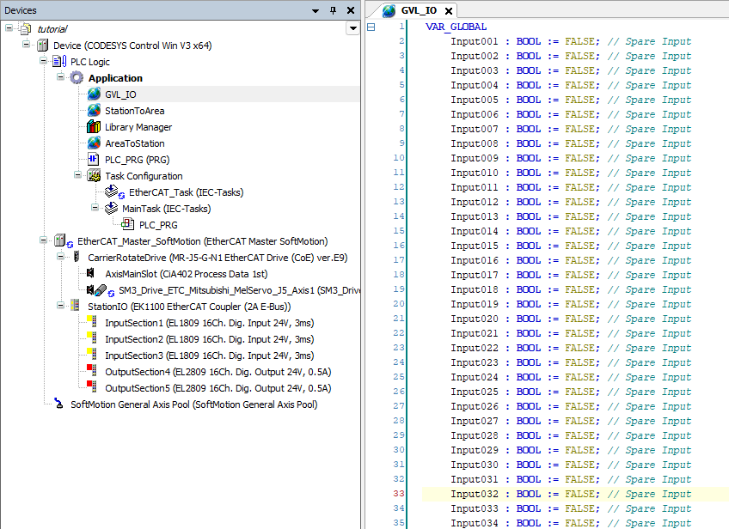Click the CarrierRotateDrive device icon
Image resolution: width=729 pixels, height=529 pixels.
click(77, 257)
